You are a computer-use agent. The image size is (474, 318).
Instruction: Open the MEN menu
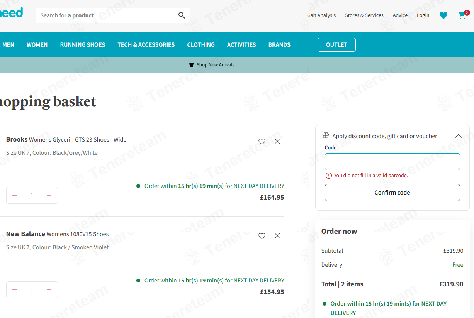click(x=8, y=45)
